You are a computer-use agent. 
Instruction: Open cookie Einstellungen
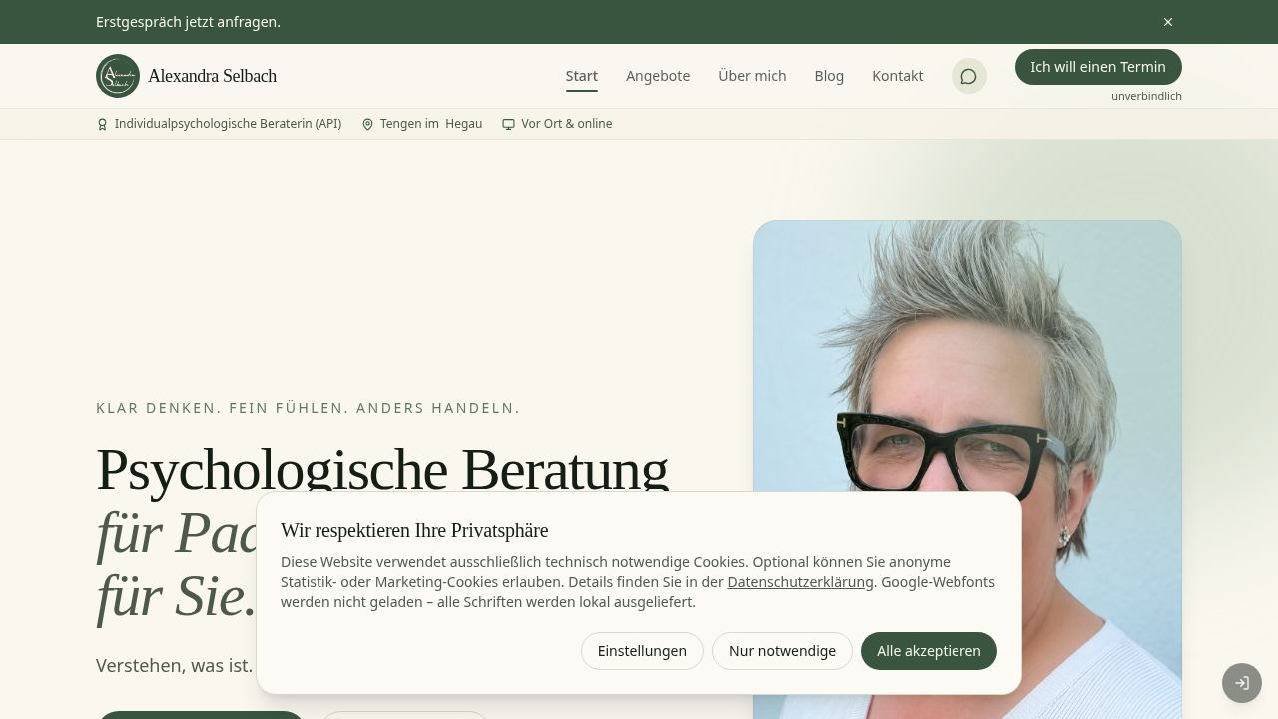click(x=642, y=651)
